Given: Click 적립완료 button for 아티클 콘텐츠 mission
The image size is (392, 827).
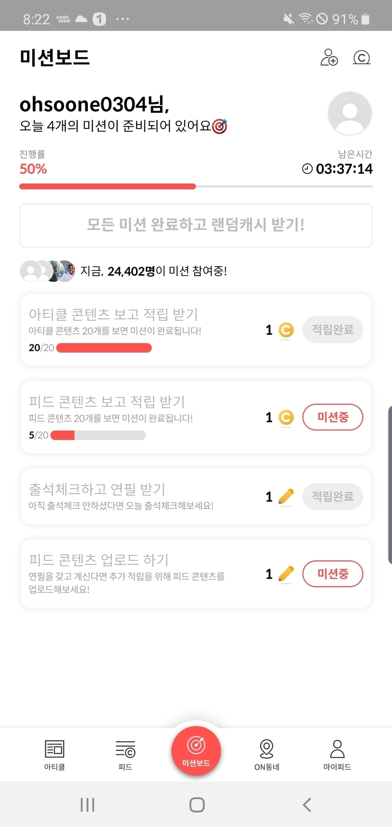Looking at the screenshot, I should pyautogui.click(x=332, y=329).
